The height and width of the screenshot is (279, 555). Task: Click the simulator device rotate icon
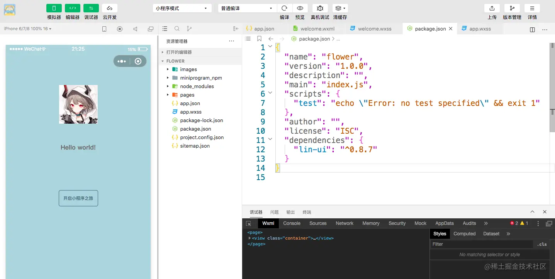click(x=104, y=29)
